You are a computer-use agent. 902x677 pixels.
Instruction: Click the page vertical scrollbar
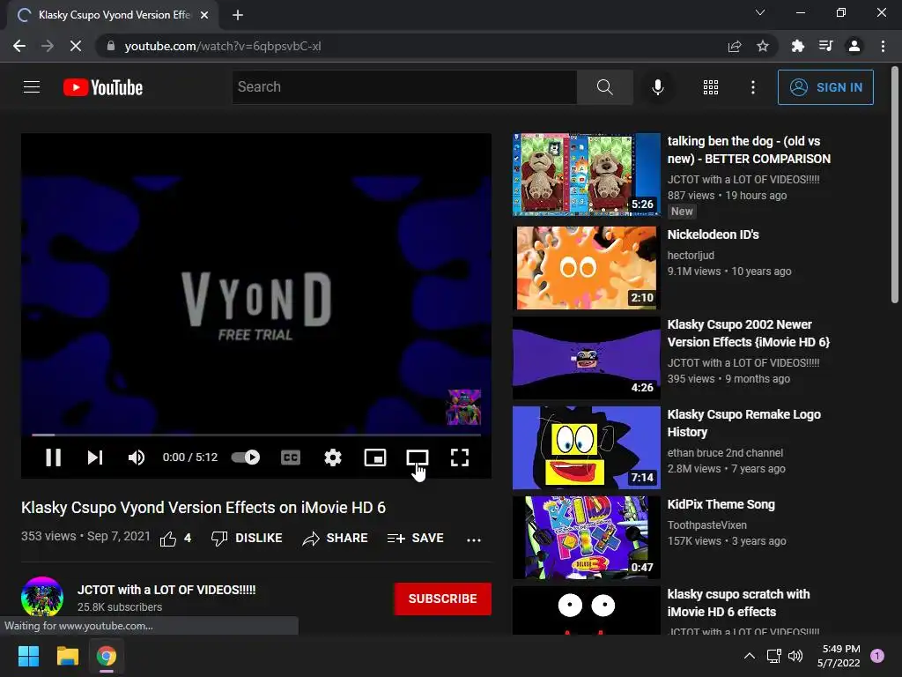click(x=895, y=184)
